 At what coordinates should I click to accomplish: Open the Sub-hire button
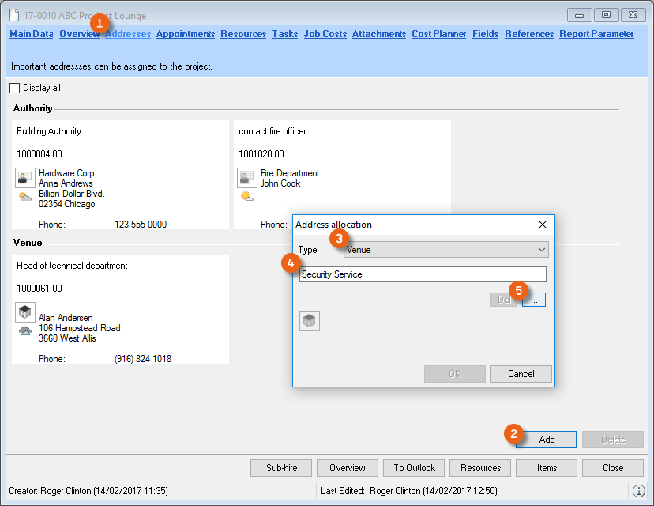(280, 468)
